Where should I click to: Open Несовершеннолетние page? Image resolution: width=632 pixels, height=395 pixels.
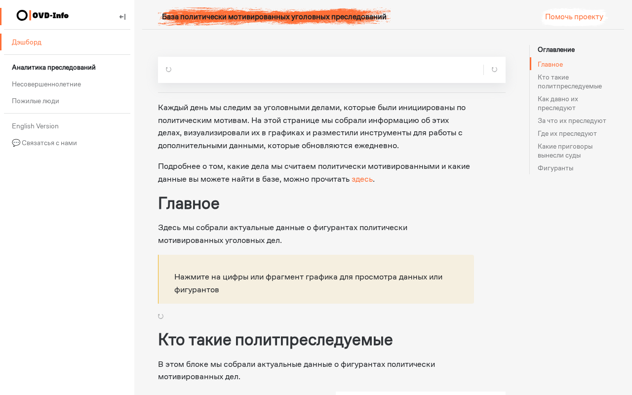click(46, 84)
